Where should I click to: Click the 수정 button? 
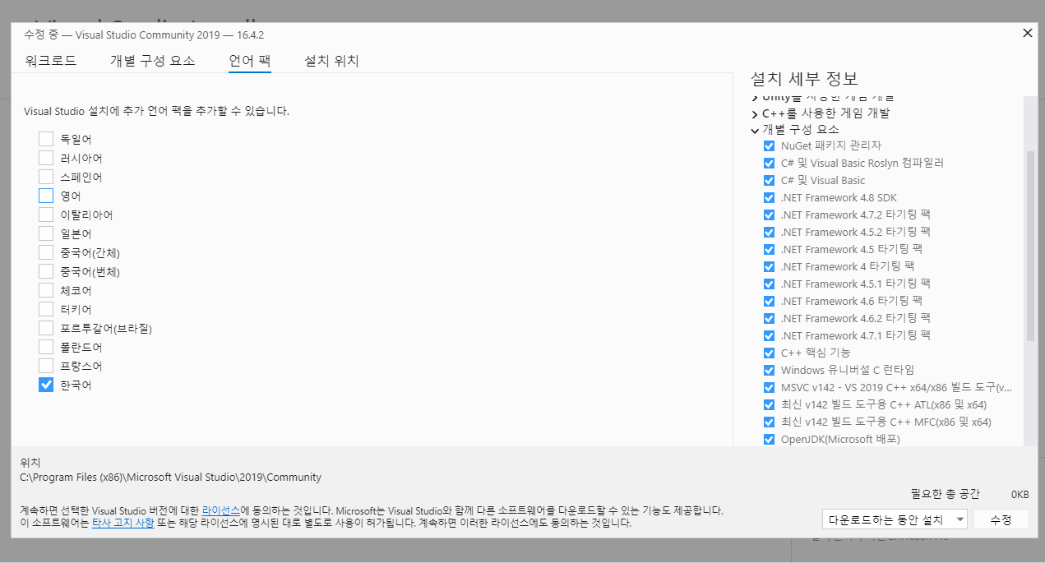[x=1001, y=519]
